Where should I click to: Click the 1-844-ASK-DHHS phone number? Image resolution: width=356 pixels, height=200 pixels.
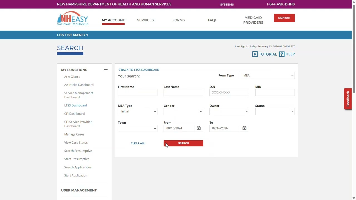coord(281,4)
